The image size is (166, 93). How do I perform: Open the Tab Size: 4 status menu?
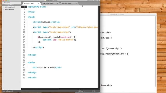pos(81,91)
